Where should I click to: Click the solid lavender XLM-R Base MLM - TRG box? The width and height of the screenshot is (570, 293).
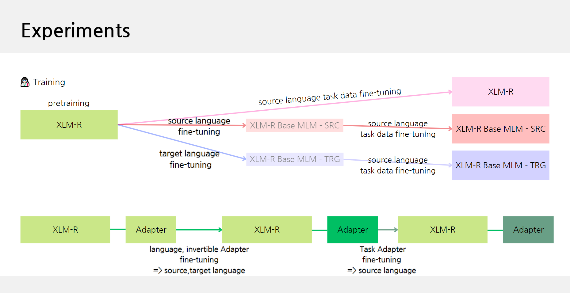(x=501, y=165)
